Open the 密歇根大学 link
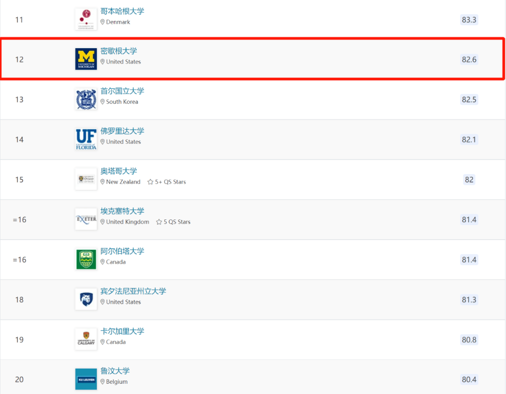Screen dimensions: 506x394 (x=119, y=51)
